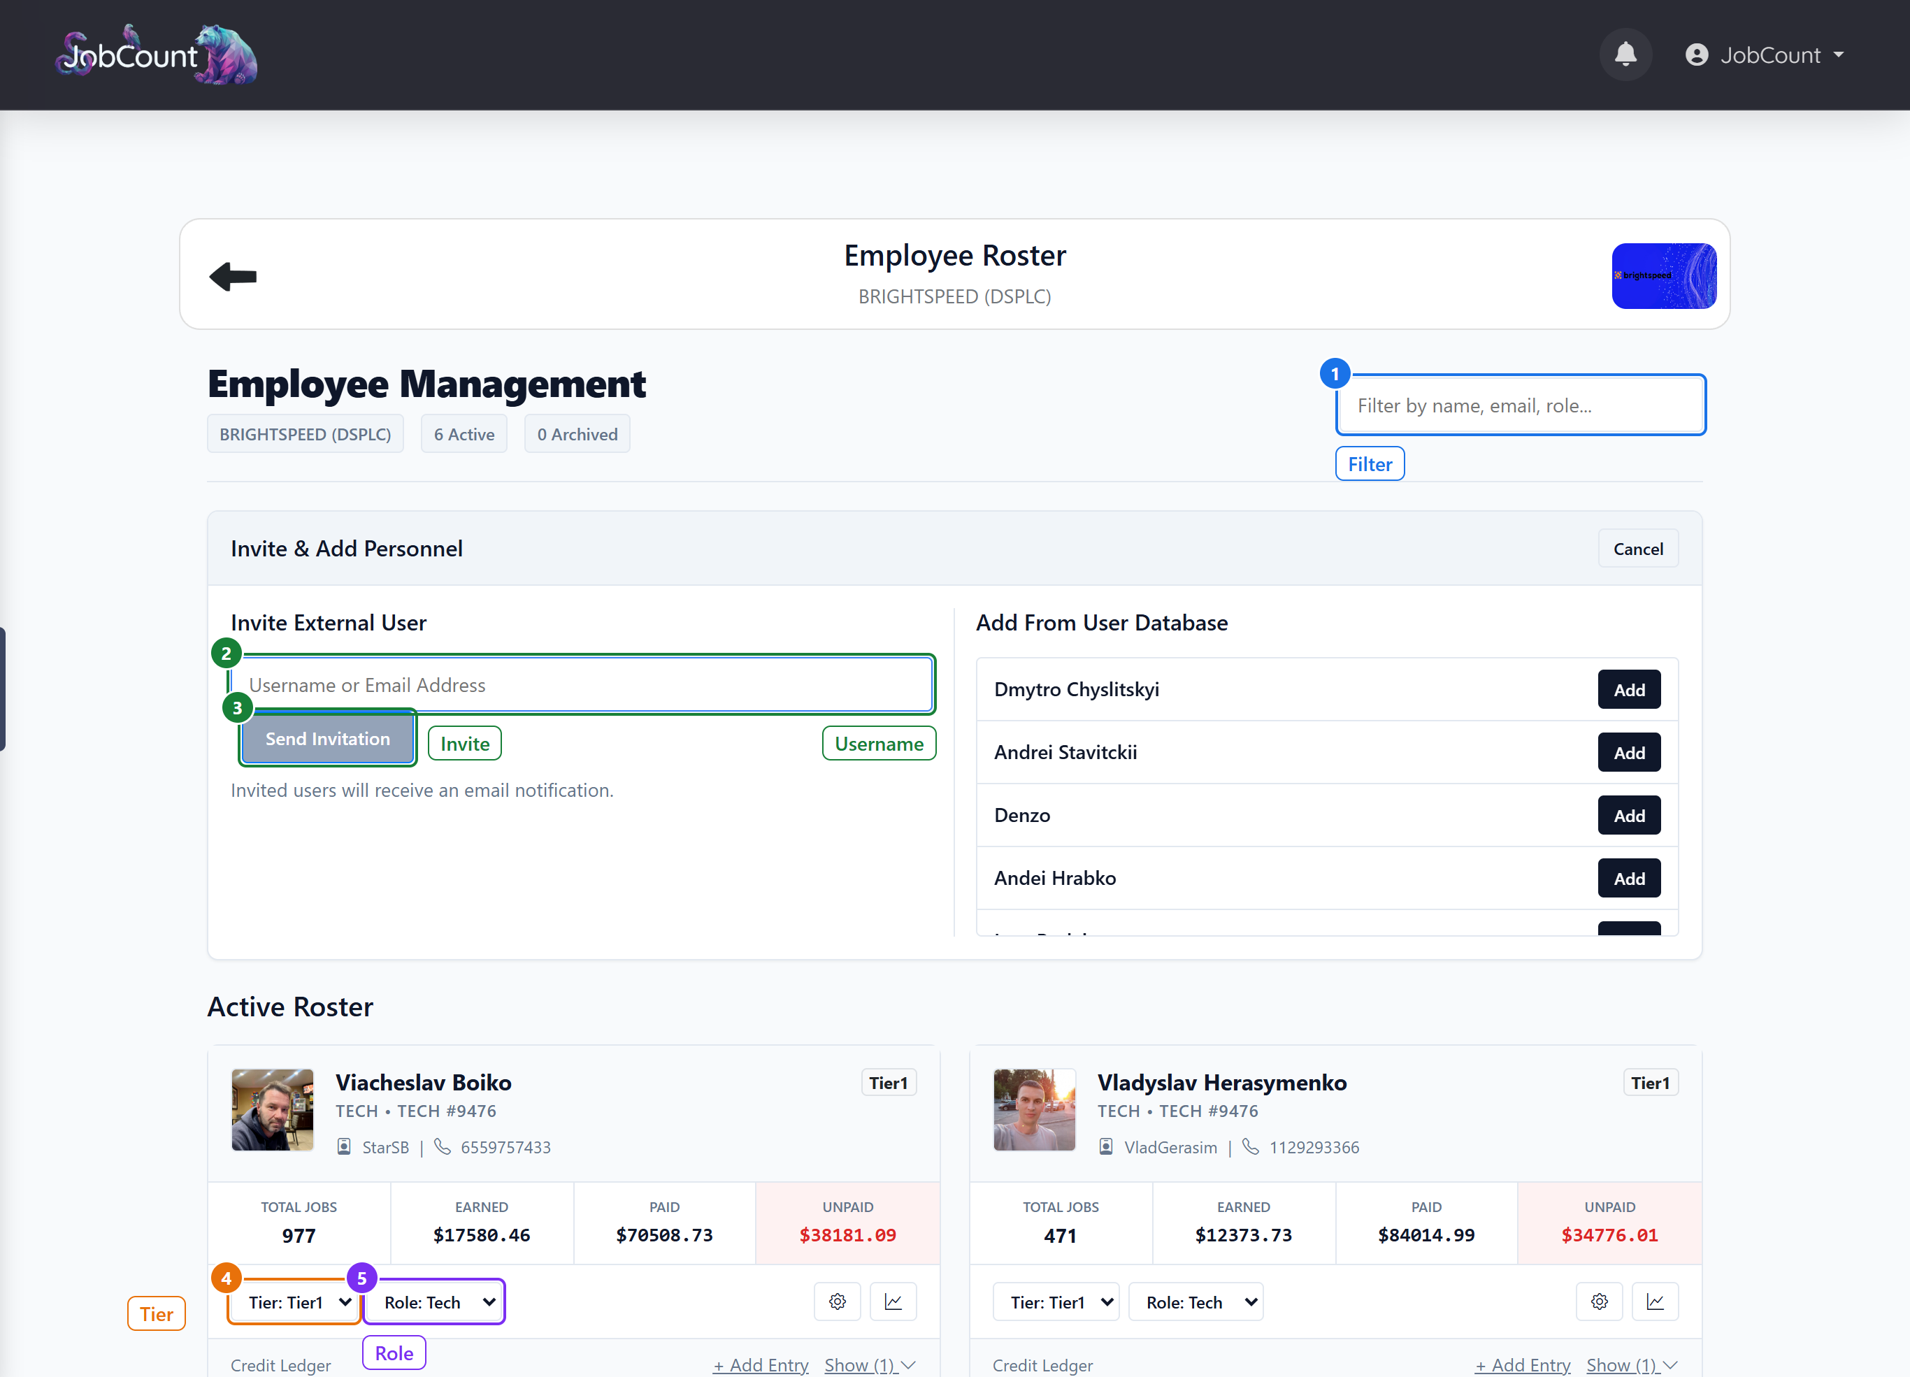
Task: Cancel the Invite & Add Personnel panel
Action: coord(1638,548)
